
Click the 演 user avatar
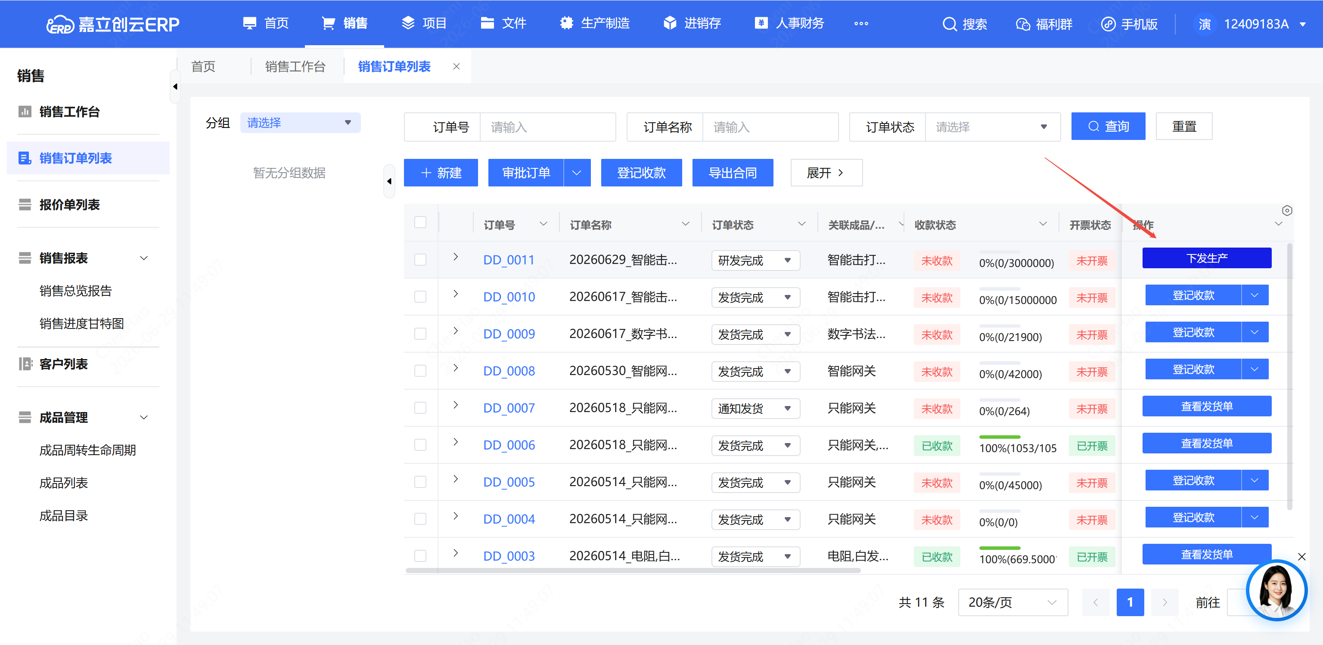[x=1205, y=24]
